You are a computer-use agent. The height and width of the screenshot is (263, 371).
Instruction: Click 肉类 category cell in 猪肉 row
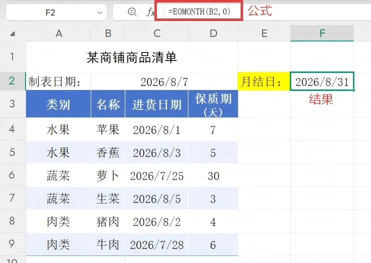coord(59,221)
